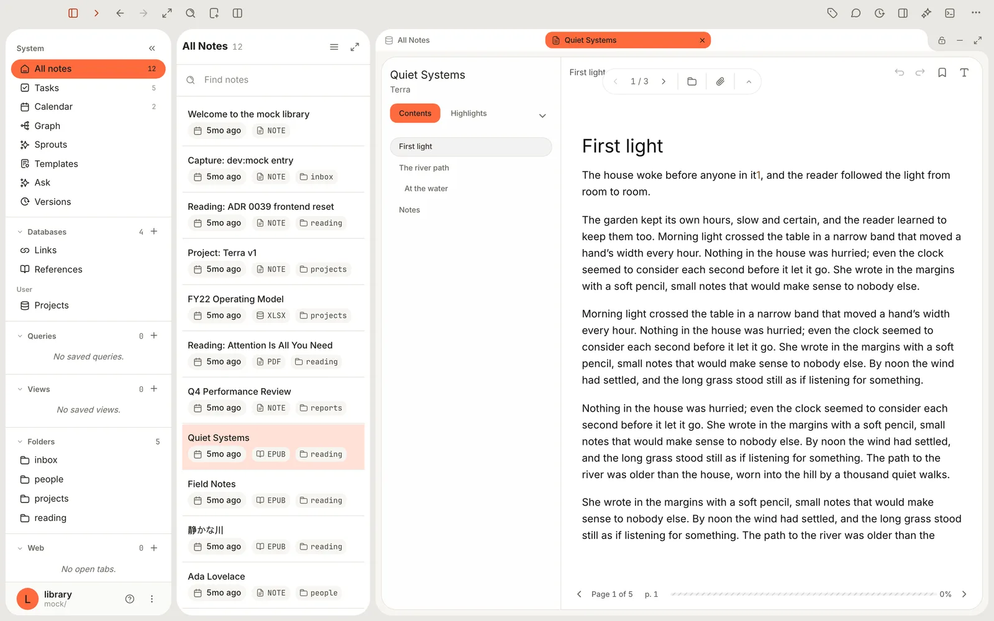Switch to the Highlights tab
This screenshot has width=994, height=621.
468,114
